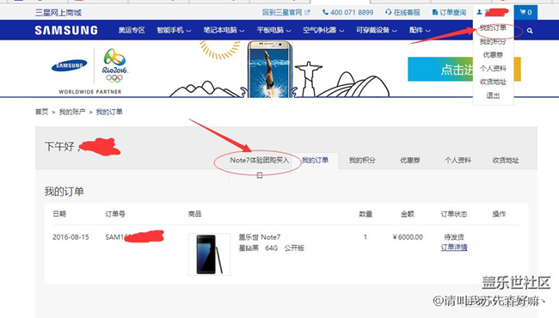Expand the 配件 accessories dropdown

point(420,30)
